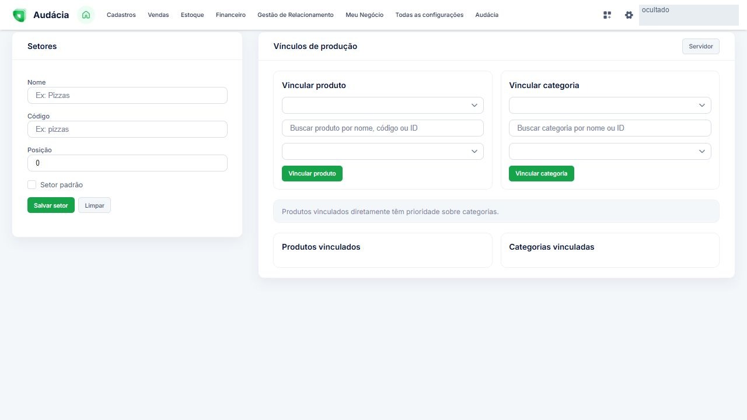Image resolution: width=747 pixels, height=420 pixels.
Task: Expand first dropdown under Vincular categoria
Action: tap(610, 106)
